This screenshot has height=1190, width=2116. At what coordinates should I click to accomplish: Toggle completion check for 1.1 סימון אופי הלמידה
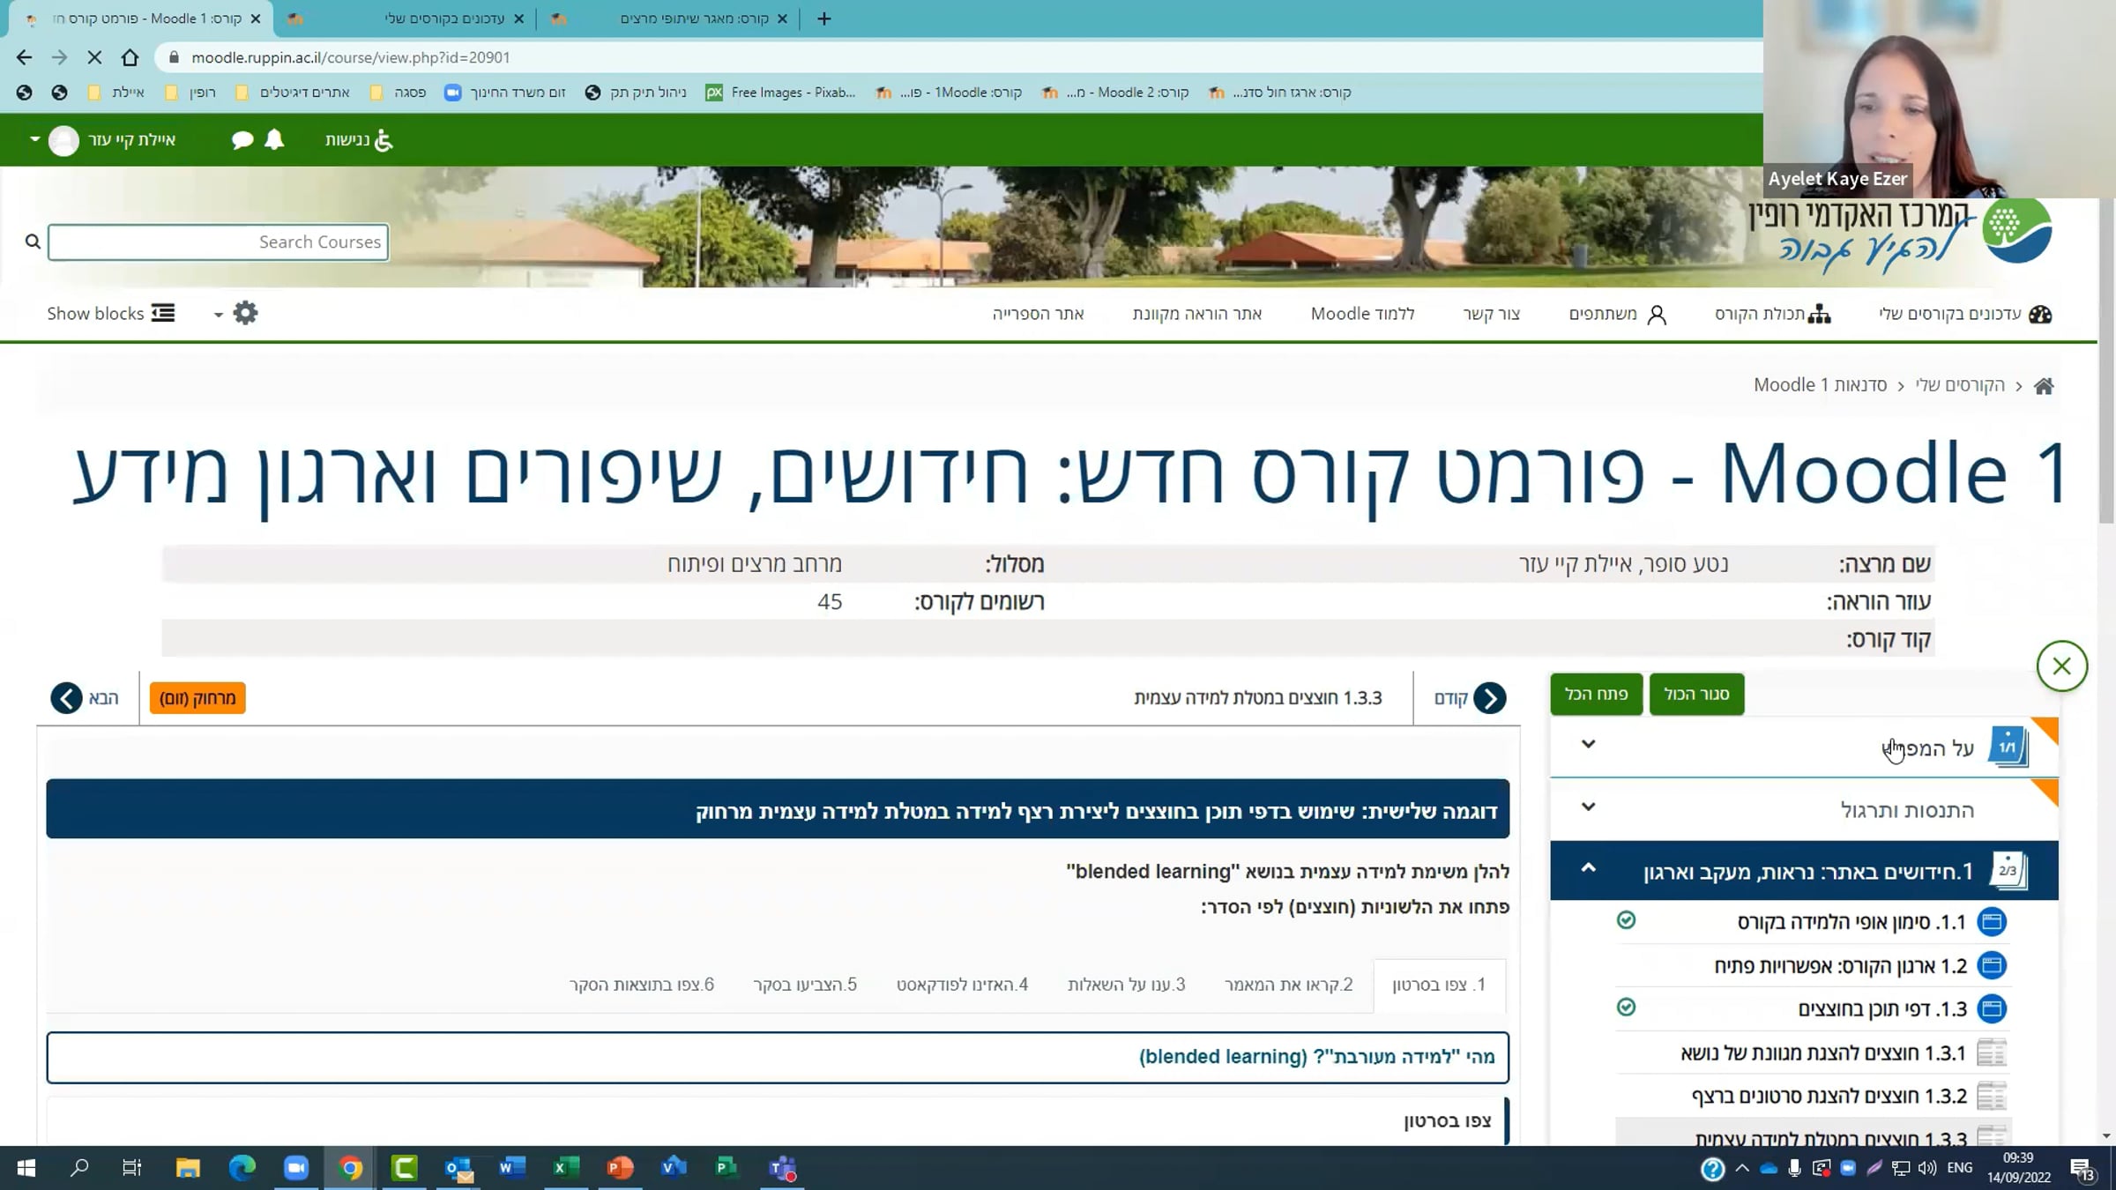(x=1627, y=920)
